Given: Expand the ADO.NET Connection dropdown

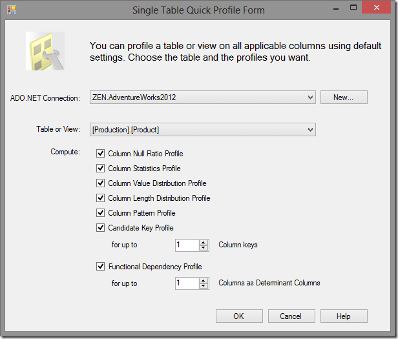Looking at the screenshot, I should tap(310, 98).
